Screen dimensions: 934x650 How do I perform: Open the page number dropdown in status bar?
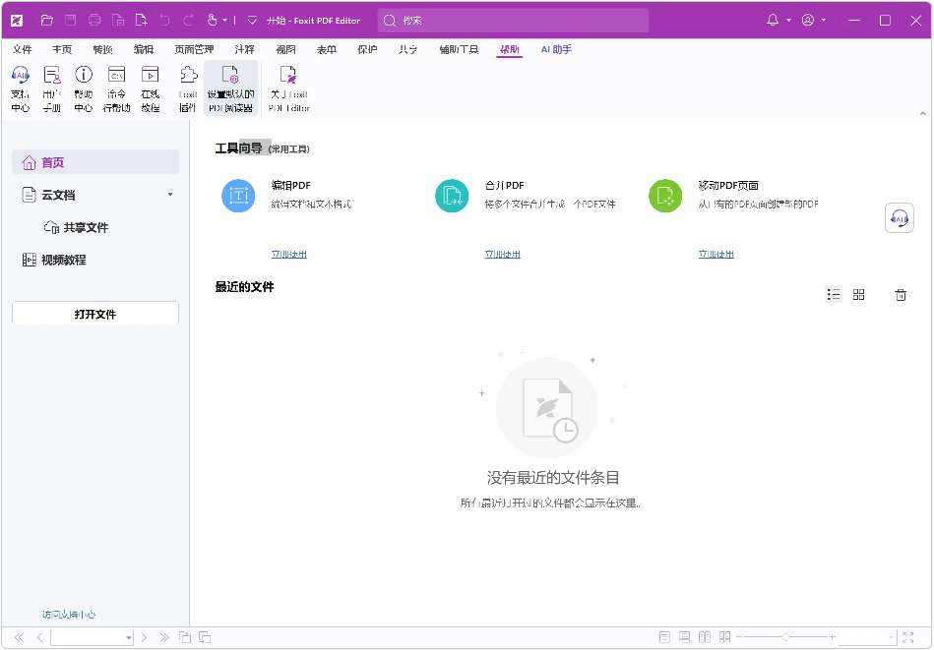(x=129, y=638)
